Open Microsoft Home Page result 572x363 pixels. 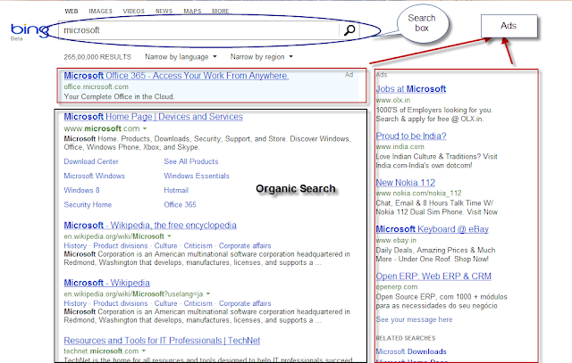[x=153, y=117]
